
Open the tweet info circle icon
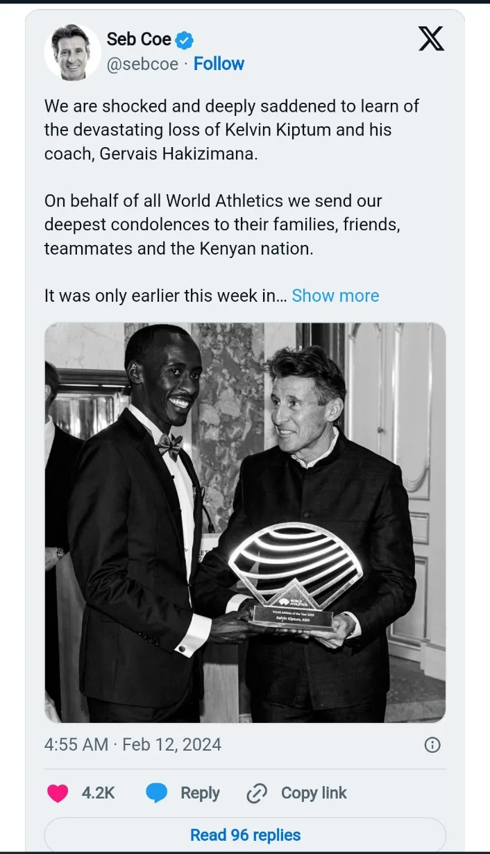pos(432,745)
